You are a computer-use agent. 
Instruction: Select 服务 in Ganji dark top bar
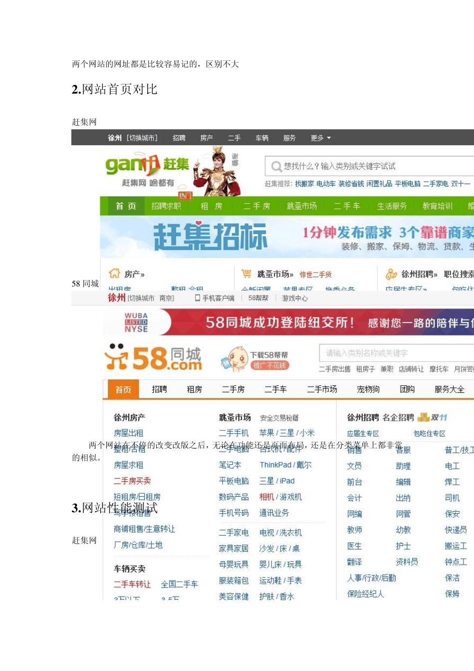[289, 138]
